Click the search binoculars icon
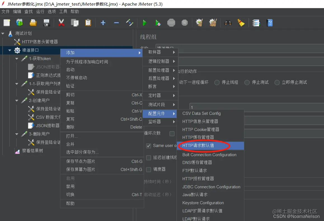 coord(228,23)
